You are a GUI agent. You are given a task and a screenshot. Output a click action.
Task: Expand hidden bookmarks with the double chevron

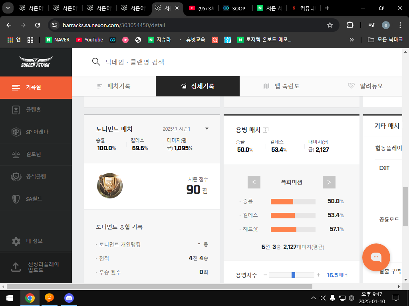point(351,40)
